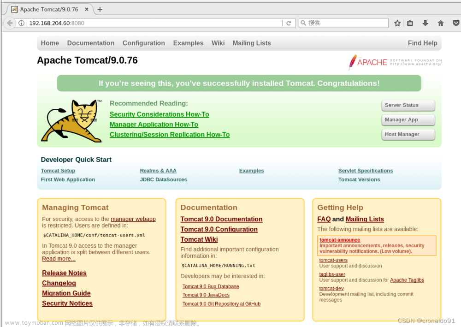Viewport: 461px width, 327px height.
Task: Open the FAQ link
Action: click(x=324, y=220)
